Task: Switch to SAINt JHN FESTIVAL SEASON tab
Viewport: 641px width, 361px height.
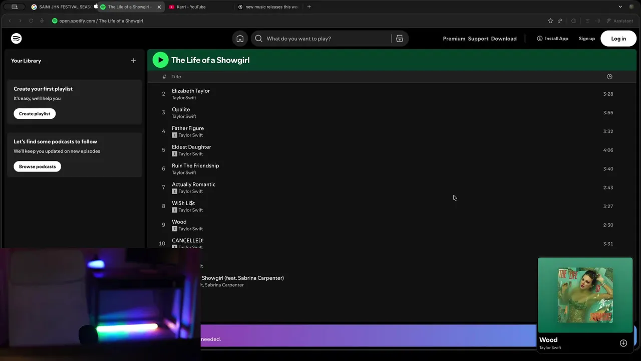Action: (x=61, y=7)
